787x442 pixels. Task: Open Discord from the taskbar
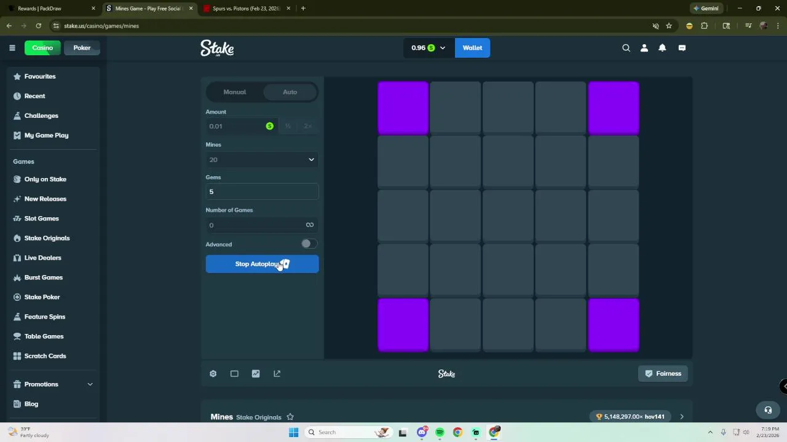tap(422, 432)
